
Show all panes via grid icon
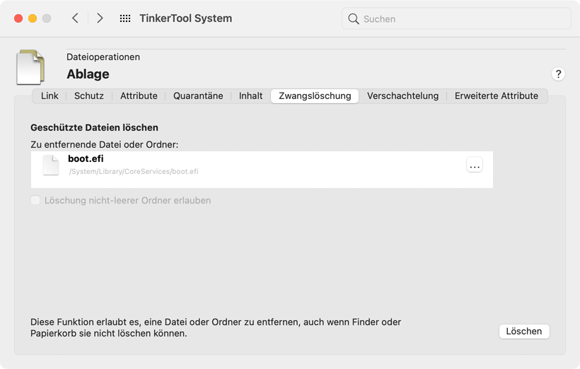pos(125,18)
